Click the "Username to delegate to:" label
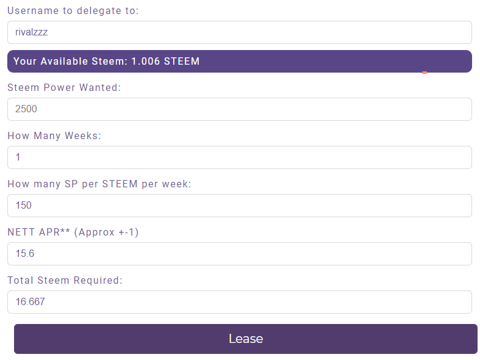The height and width of the screenshot is (360, 480). 73,11
